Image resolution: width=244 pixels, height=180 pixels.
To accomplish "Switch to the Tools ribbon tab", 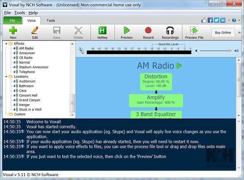I will pyautogui.click(x=51, y=20).
